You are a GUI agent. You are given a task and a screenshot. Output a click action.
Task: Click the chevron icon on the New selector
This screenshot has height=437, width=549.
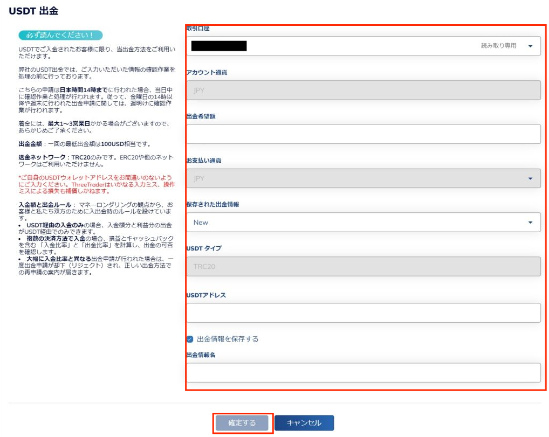pos(529,222)
